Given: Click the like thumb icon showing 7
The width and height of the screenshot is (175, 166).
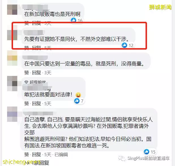Looking at the screenshot, I should point(77,101).
